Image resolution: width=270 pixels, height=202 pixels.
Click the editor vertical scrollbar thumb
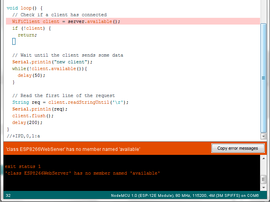(x=264, y=78)
